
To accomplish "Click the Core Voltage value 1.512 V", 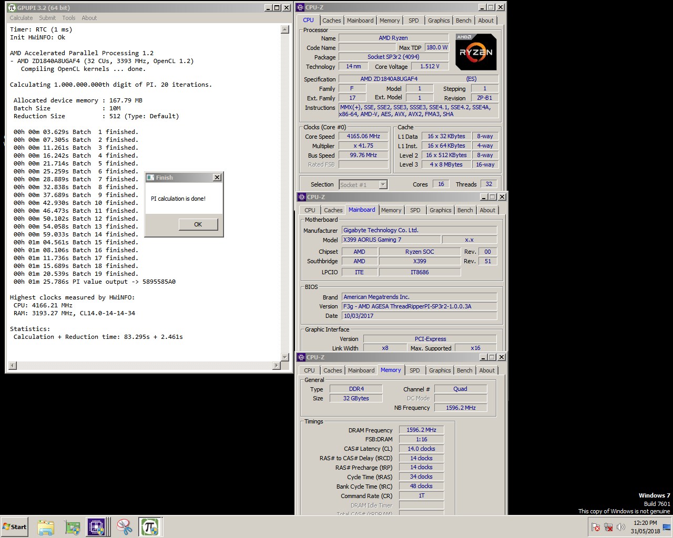I will click(x=430, y=66).
